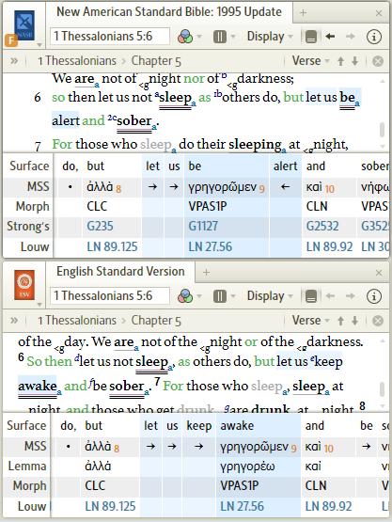This screenshot has width=392, height=522.
Task: Close the NASB locator bar
Action: click(378, 61)
